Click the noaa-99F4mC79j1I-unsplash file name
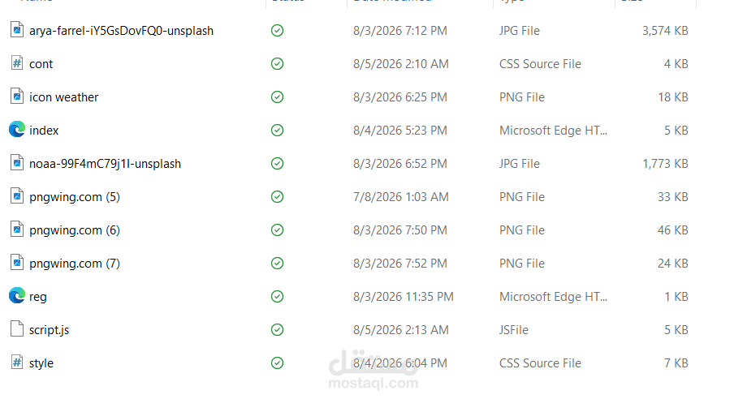 coord(105,164)
